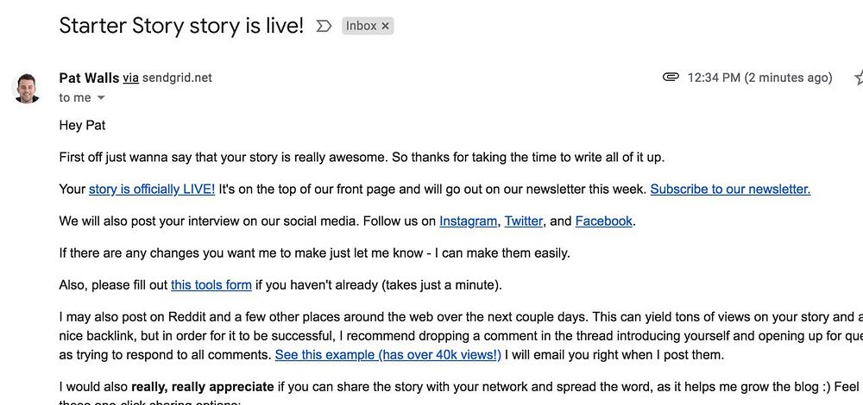Remove the Inbox label with the X
The width and height of the screenshot is (863, 405).
[x=386, y=26]
